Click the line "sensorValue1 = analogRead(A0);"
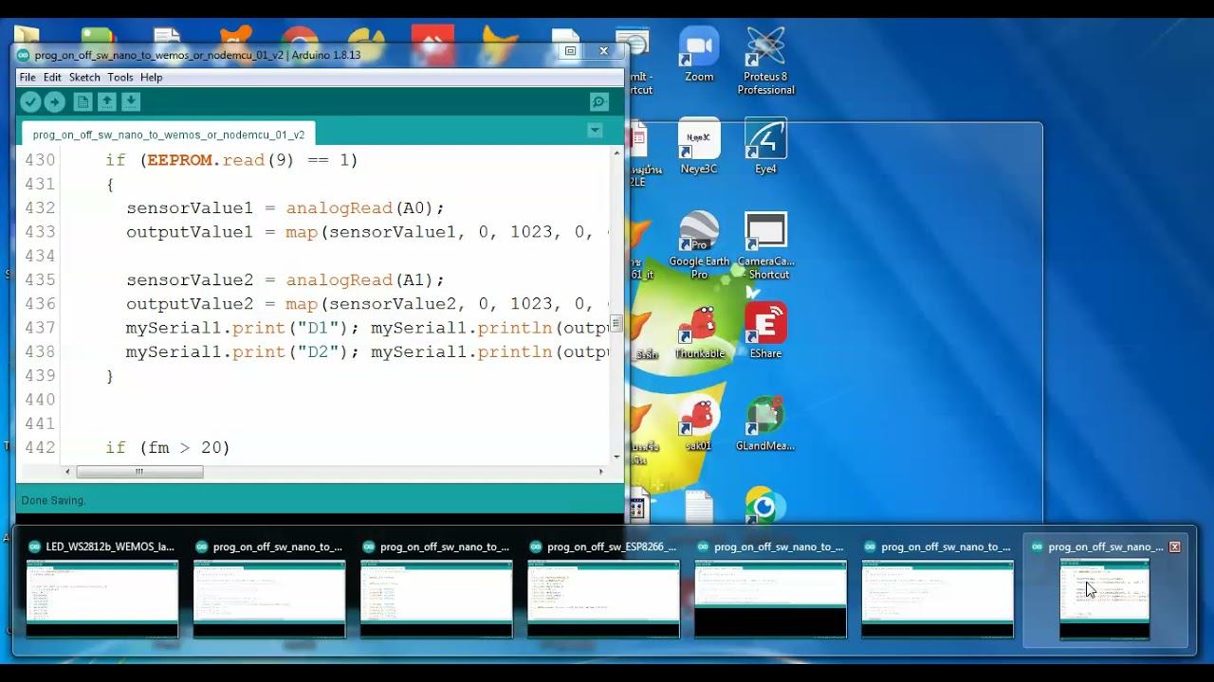Image resolution: width=1214 pixels, height=682 pixels. pyautogui.click(x=285, y=207)
